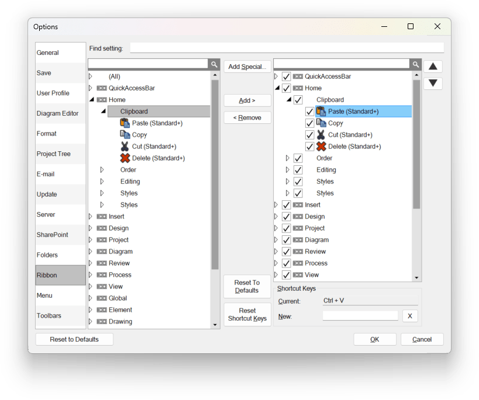Toggle the QuickAccessBar checkbox
479x400 pixels.
point(286,76)
